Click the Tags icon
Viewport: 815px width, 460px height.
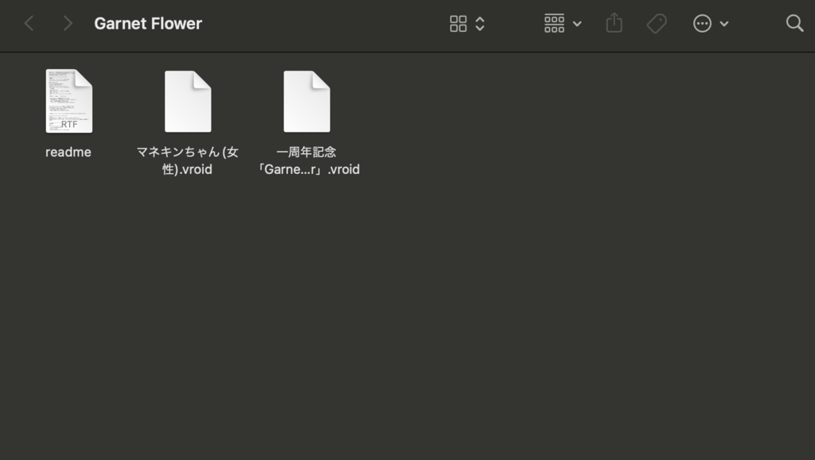(657, 23)
